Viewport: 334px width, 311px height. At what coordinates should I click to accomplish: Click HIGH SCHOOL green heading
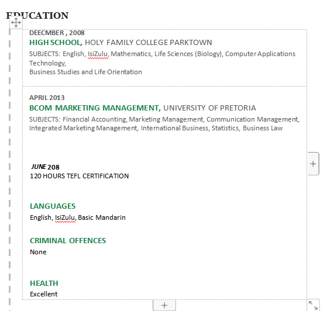(x=56, y=43)
